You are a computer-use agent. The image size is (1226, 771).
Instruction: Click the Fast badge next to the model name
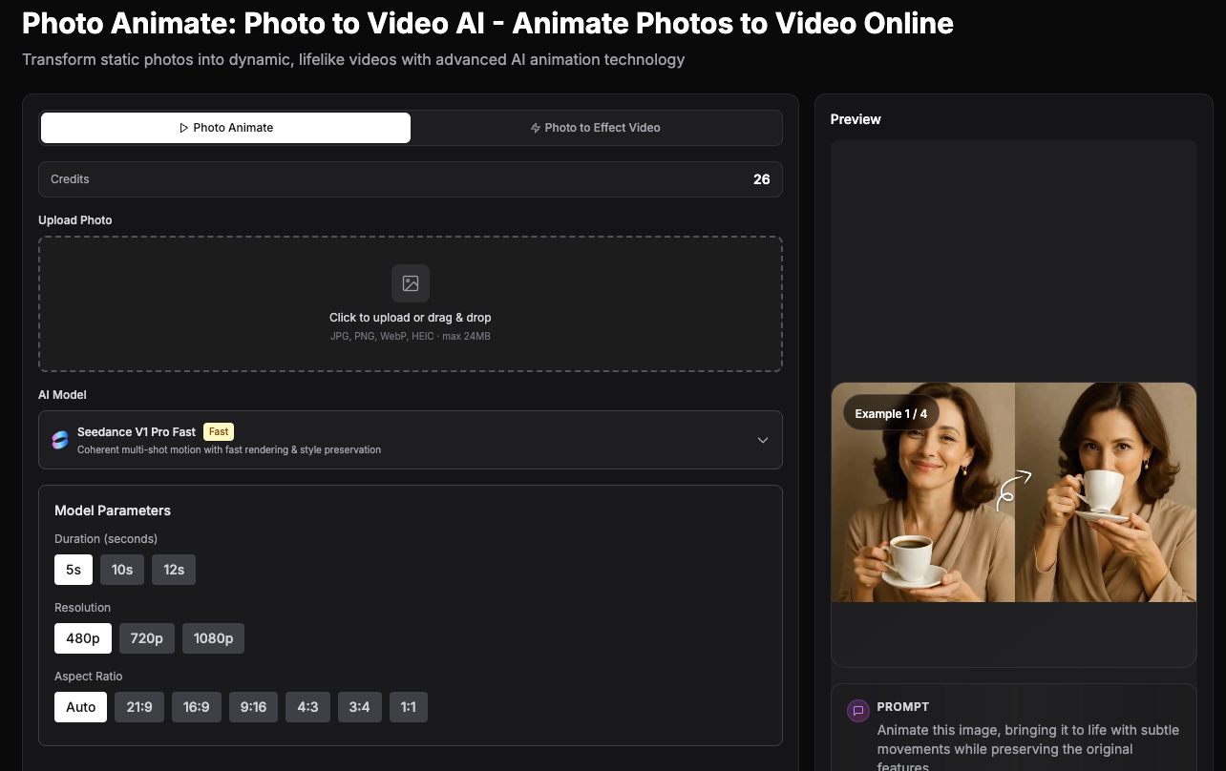(218, 431)
